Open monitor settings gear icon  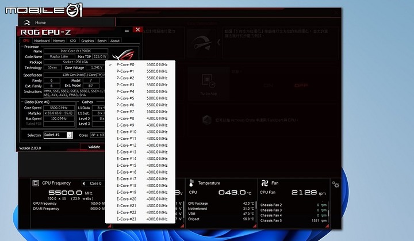tap(336, 185)
